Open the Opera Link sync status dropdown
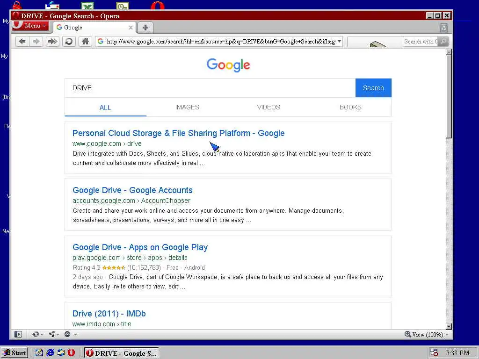The height and width of the screenshot is (359, 479). [37, 334]
